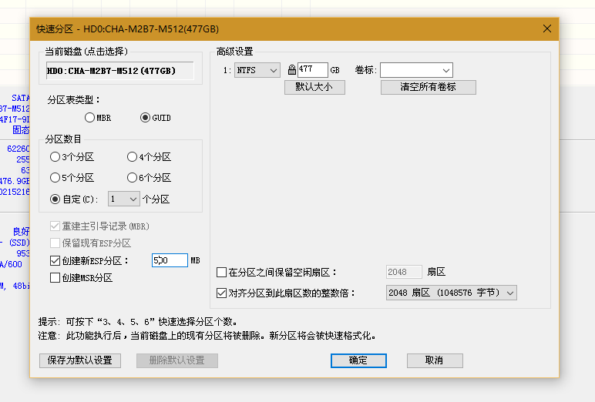This screenshot has height=402, width=595.
Task: Click the 清空所有卷标 button
Action: point(428,87)
